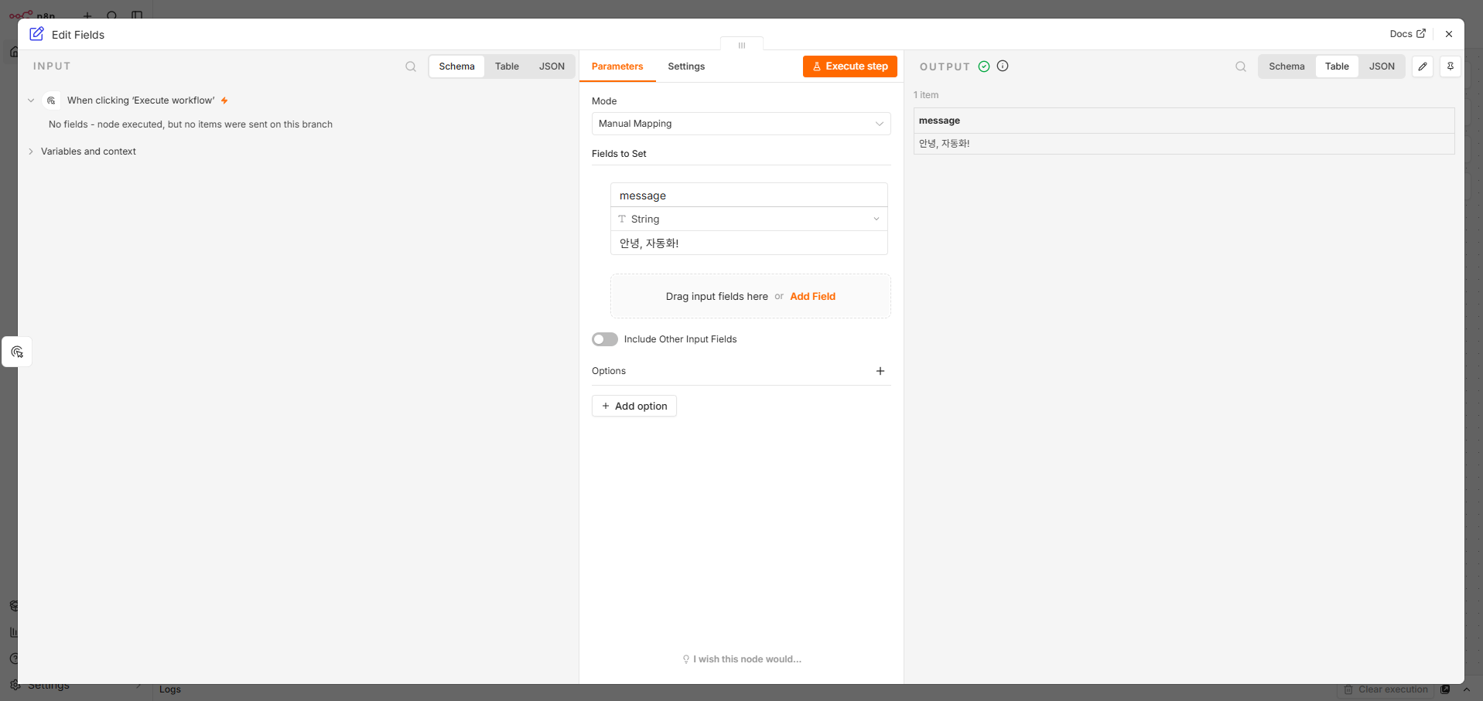Select input Schema view
This screenshot has width=1483, height=701.
coord(456,66)
